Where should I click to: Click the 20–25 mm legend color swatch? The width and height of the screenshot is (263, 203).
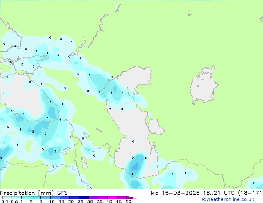(74, 198)
